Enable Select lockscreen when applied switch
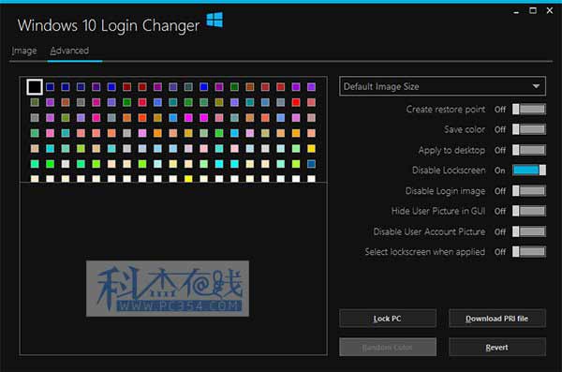Viewport: 562px width, 372px height. tap(529, 251)
